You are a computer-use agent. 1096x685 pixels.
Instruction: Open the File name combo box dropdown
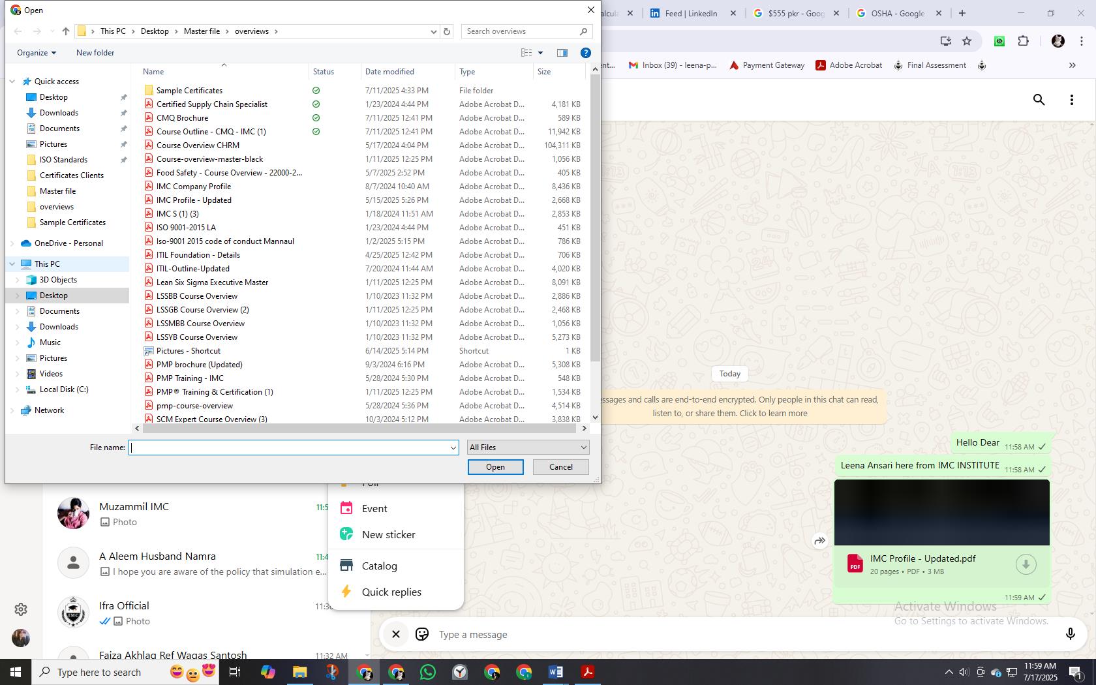click(x=453, y=448)
